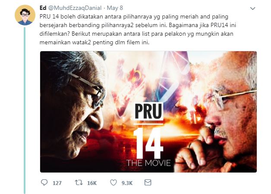Send tweet via envelope direct message icon
The image size is (271, 194).
(x=148, y=182)
